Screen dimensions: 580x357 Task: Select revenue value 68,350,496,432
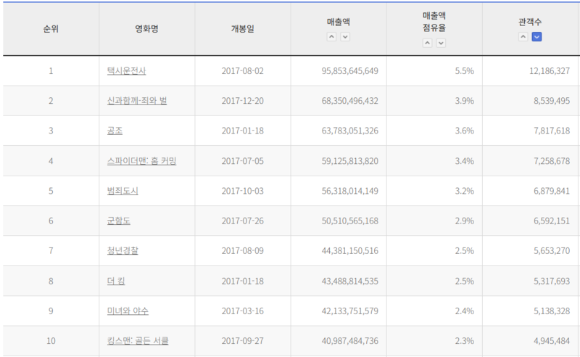350,101
